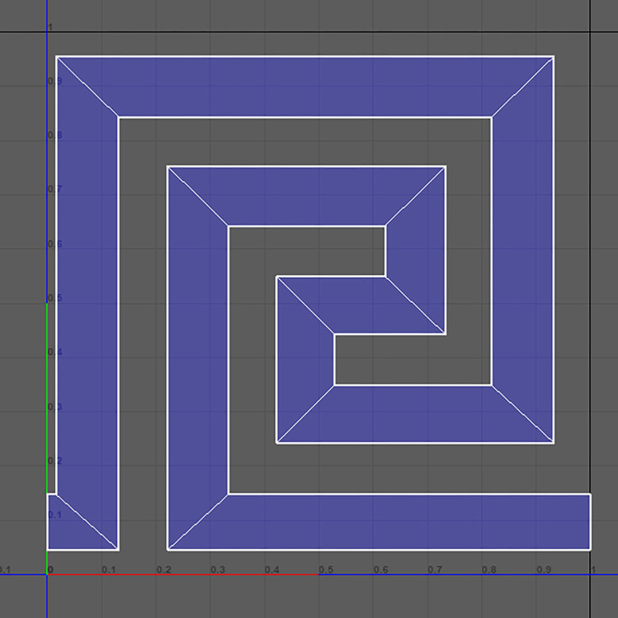
Task: Select the inner top trapezoid face below 0.75 V
Action: point(307,196)
